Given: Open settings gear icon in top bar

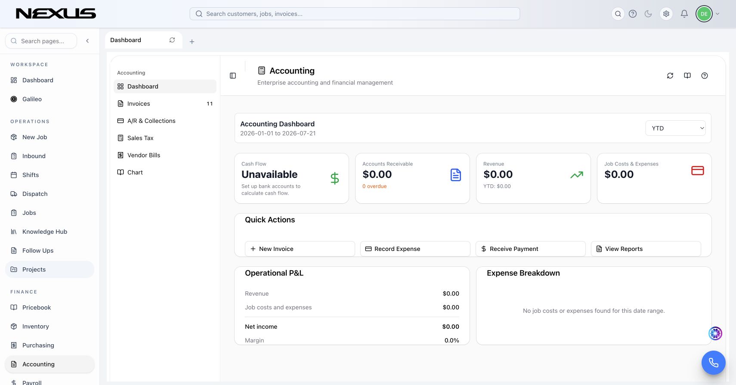Looking at the screenshot, I should coord(666,14).
